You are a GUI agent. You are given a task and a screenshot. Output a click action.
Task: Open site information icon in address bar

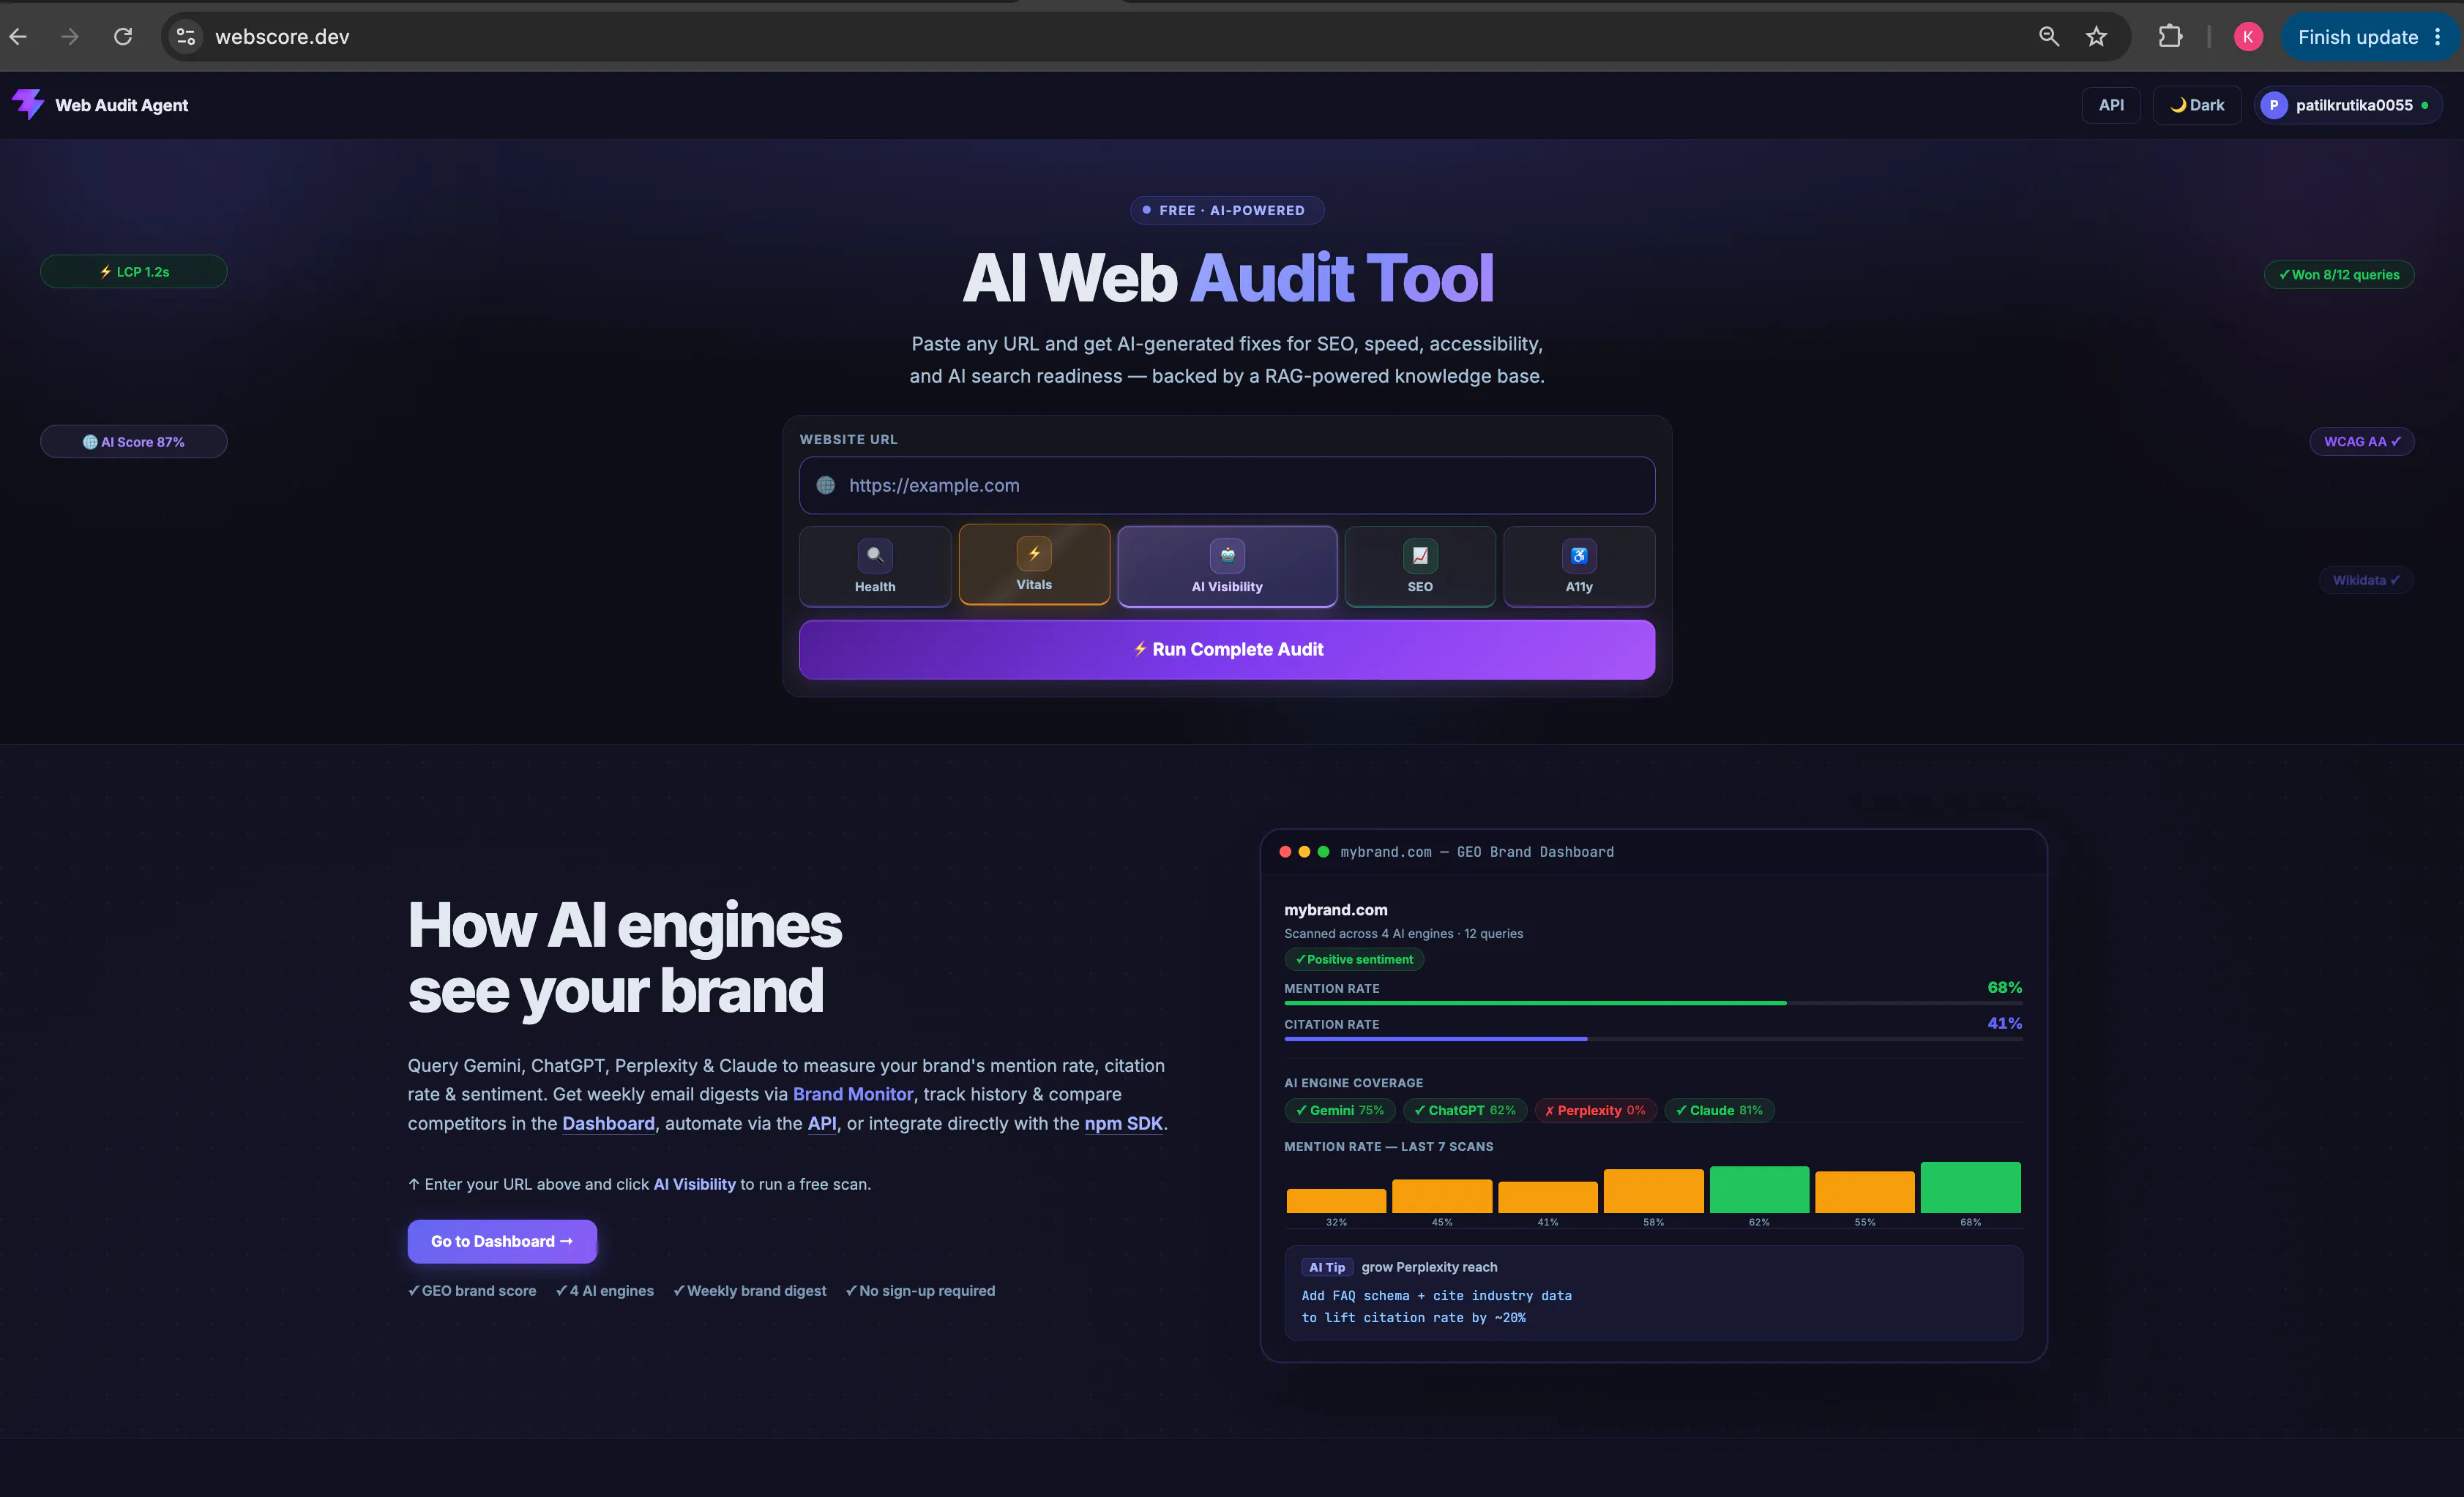186,37
